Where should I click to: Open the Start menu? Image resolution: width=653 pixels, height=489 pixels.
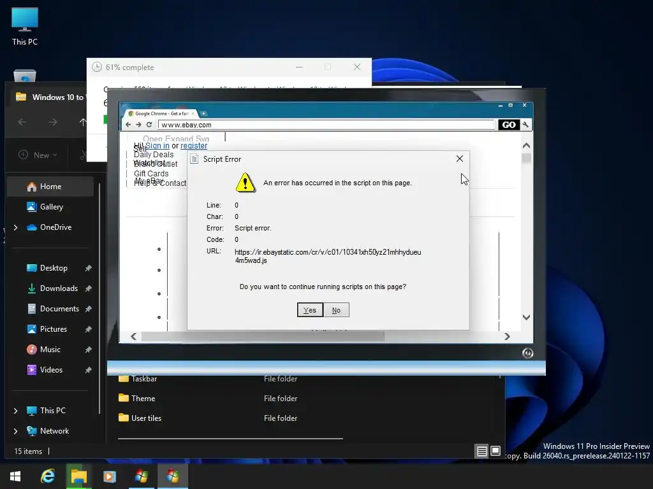click(15, 476)
